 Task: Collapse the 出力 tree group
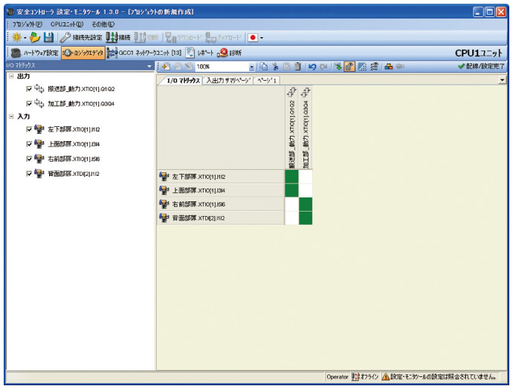[x=10, y=76]
